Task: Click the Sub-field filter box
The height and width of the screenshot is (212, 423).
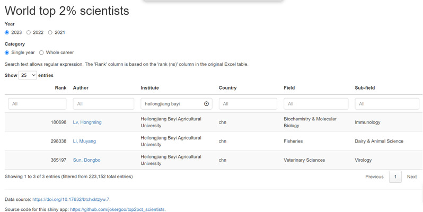Action: tap(387, 104)
